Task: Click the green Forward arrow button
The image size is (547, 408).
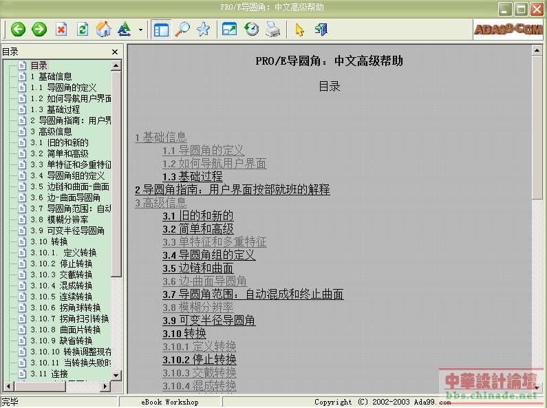Action: click(39, 30)
